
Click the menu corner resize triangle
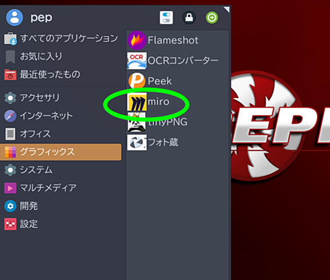pos(227,9)
